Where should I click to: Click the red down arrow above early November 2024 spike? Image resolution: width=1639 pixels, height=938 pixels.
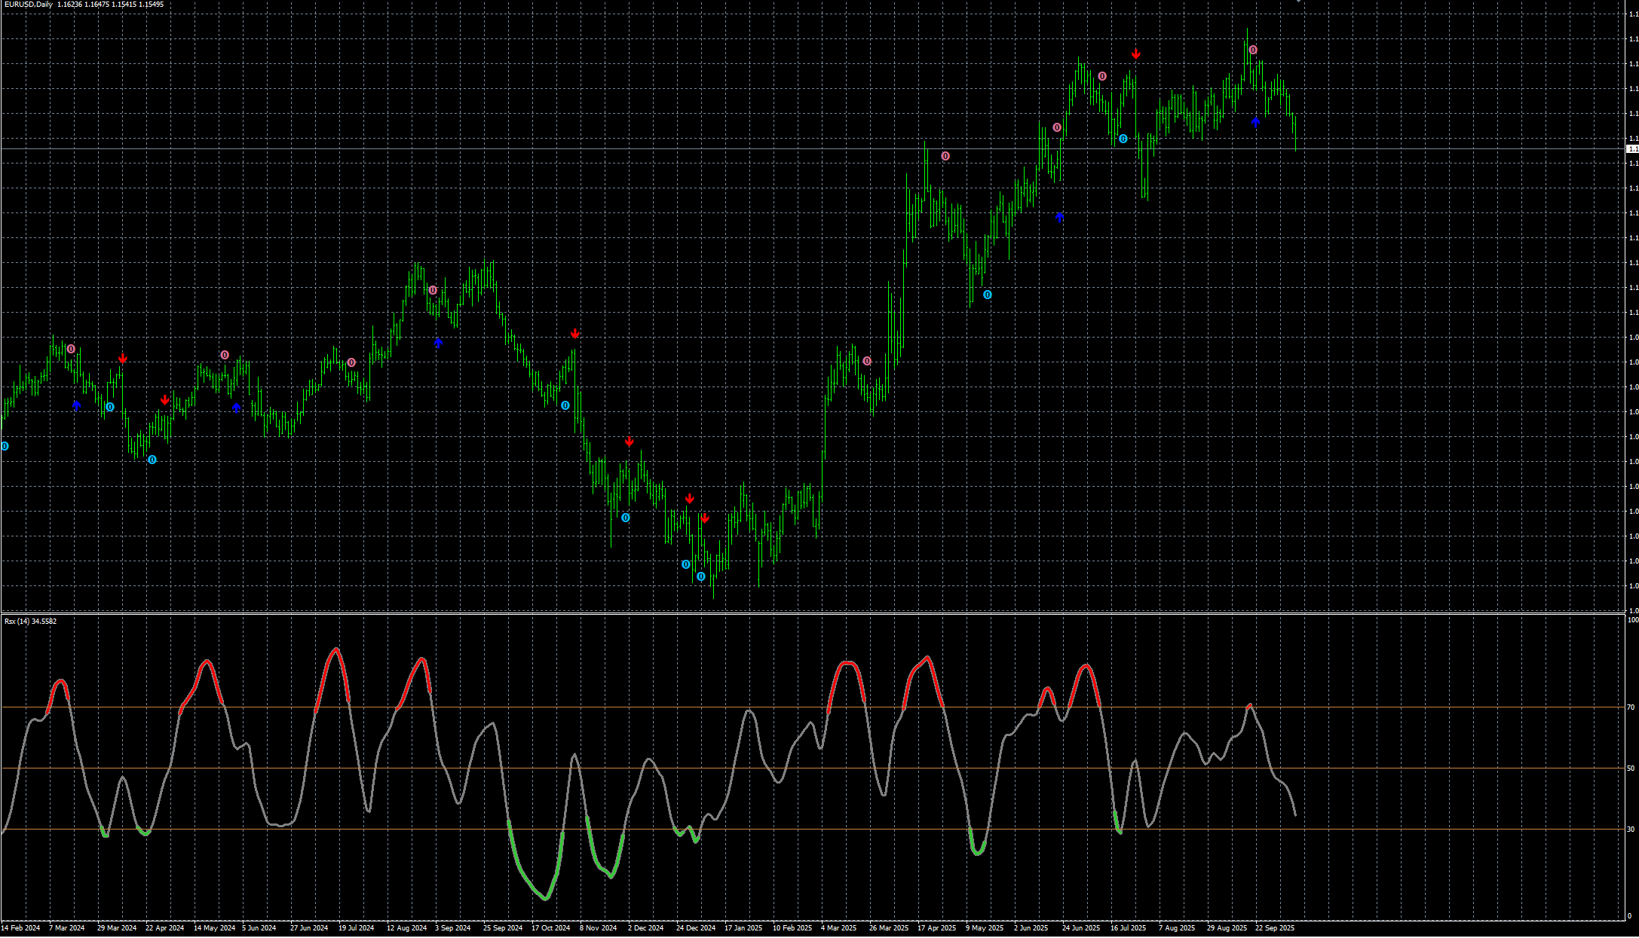[575, 334]
